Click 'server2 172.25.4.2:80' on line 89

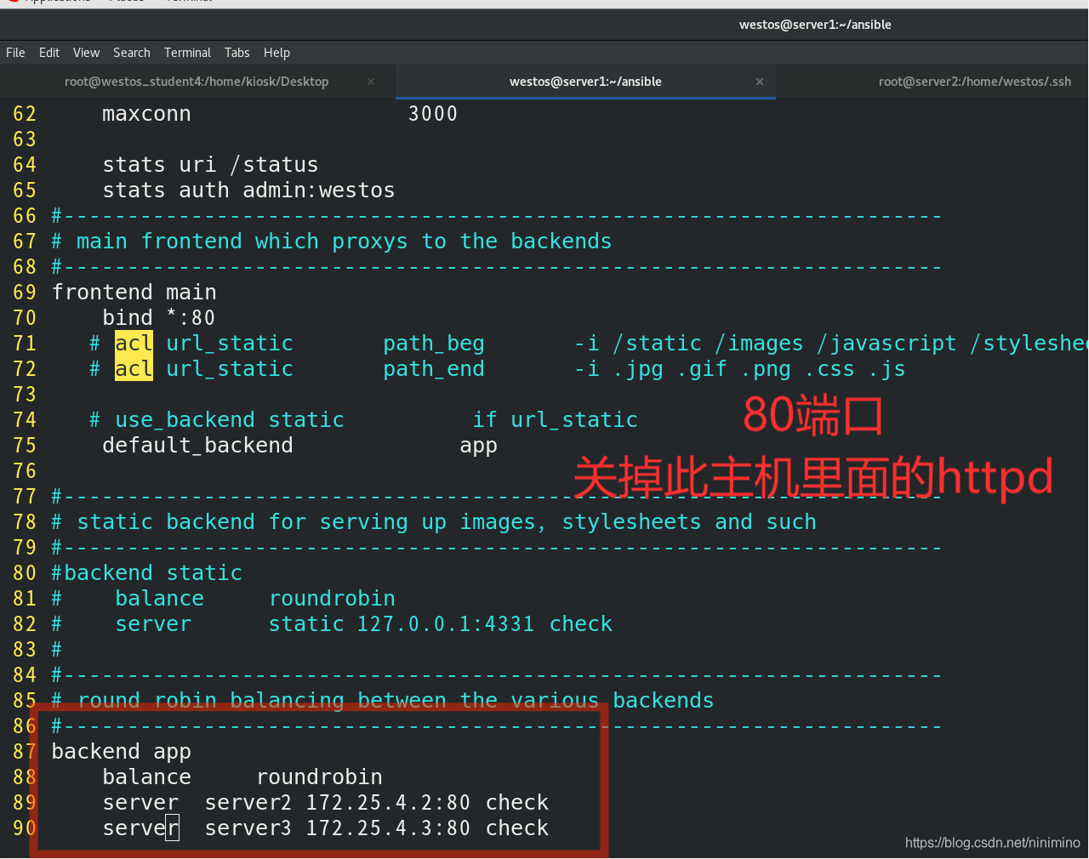(338, 803)
